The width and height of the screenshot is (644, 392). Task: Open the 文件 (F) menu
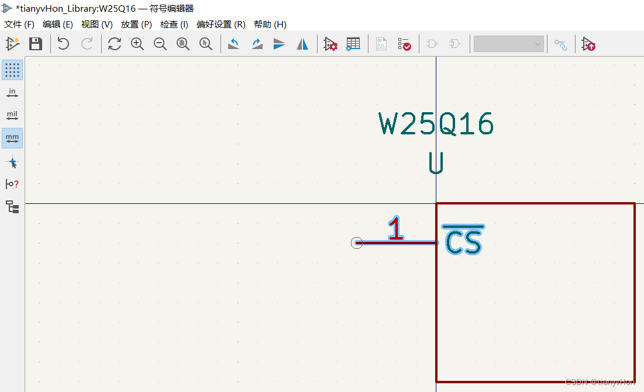coord(19,24)
